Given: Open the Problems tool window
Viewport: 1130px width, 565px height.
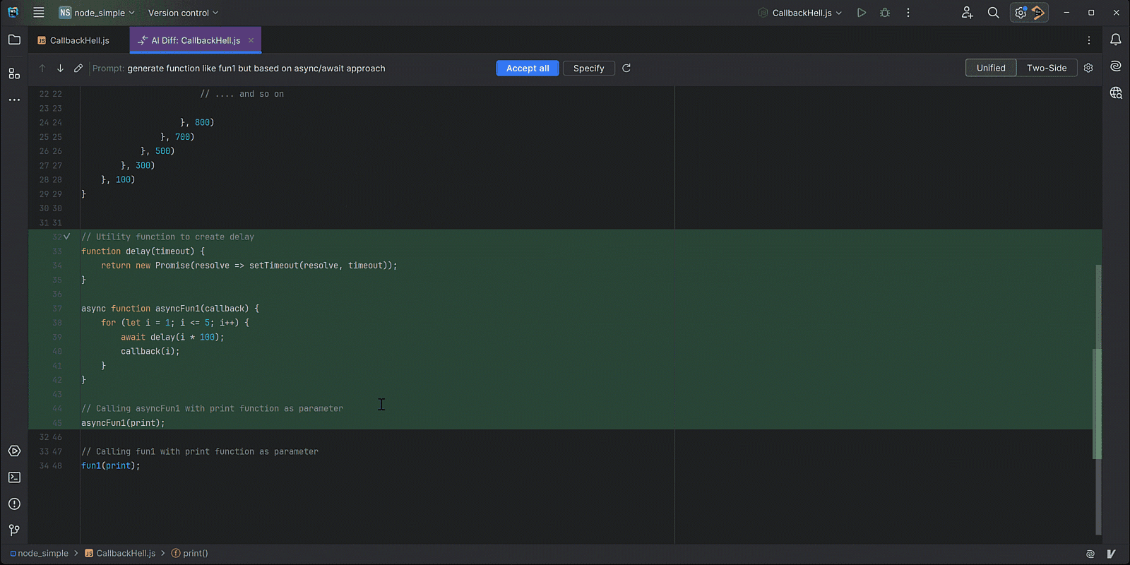Looking at the screenshot, I should click(14, 504).
